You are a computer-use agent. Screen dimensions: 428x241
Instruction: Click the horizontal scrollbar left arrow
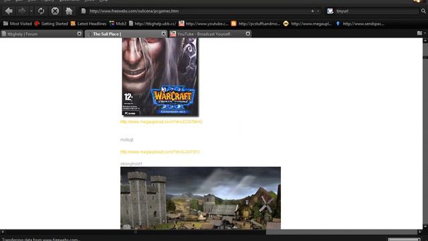(x=3, y=232)
